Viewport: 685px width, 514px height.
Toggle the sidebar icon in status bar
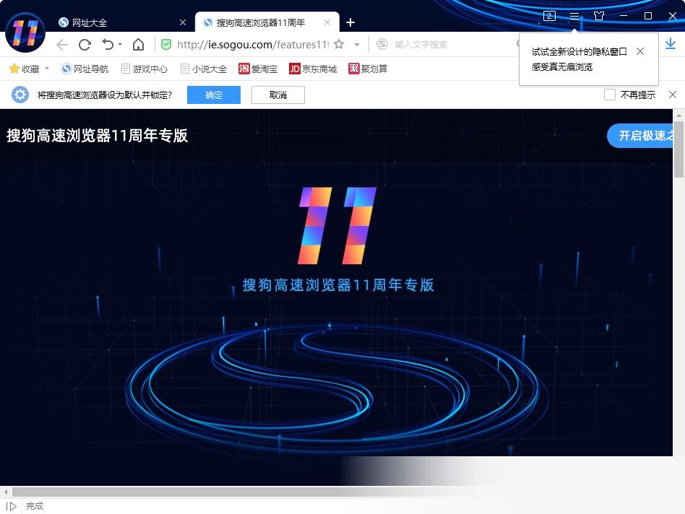[11, 506]
